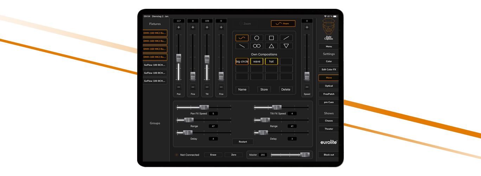Select the figure-eight shape icon
The image size is (481, 176).
(x=257, y=46)
